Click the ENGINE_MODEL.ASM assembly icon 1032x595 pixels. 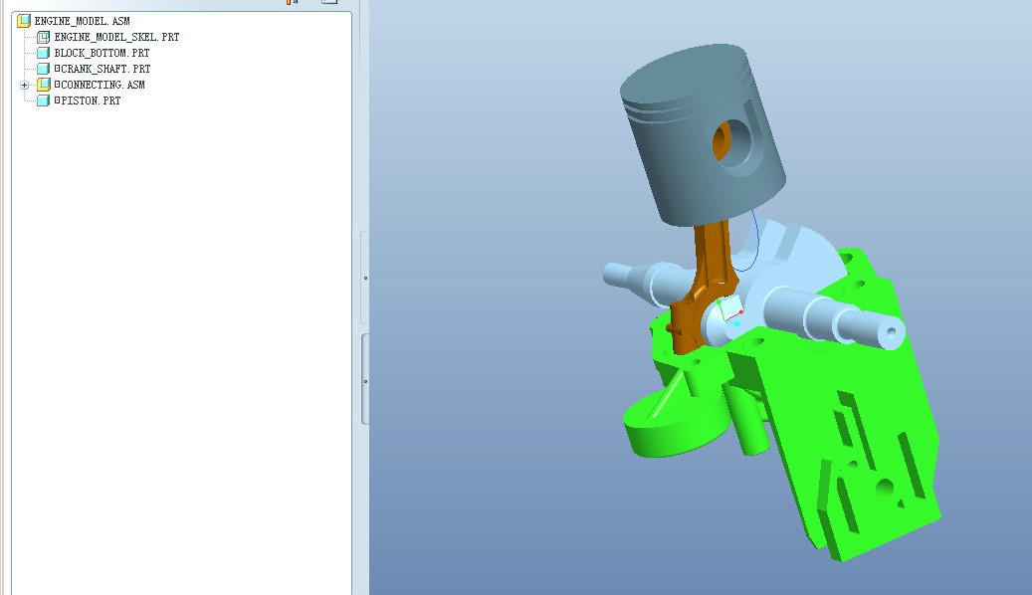click(24, 21)
